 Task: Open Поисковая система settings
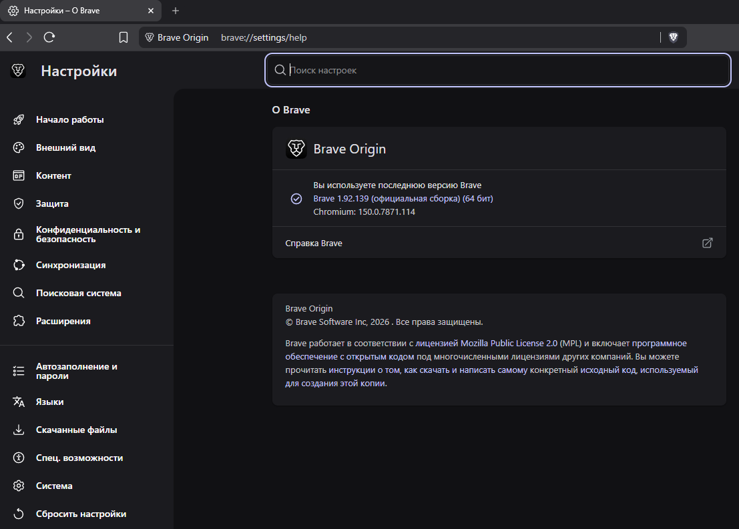pyautogui.click(x=78, y=293)
